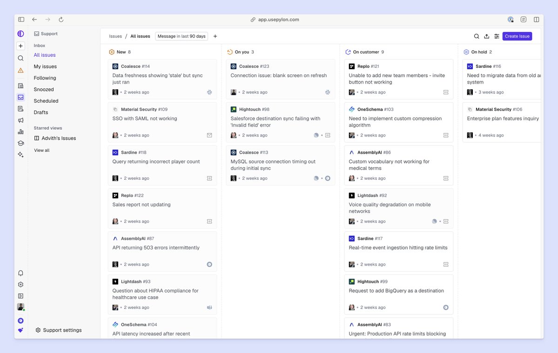Open the warning triangle alerts icon

pos(20,70)
